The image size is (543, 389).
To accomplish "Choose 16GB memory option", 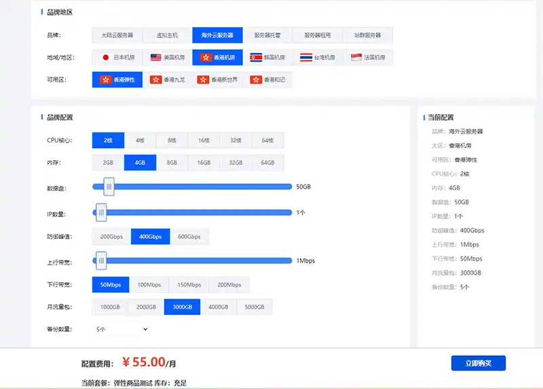I will (204, 163).
